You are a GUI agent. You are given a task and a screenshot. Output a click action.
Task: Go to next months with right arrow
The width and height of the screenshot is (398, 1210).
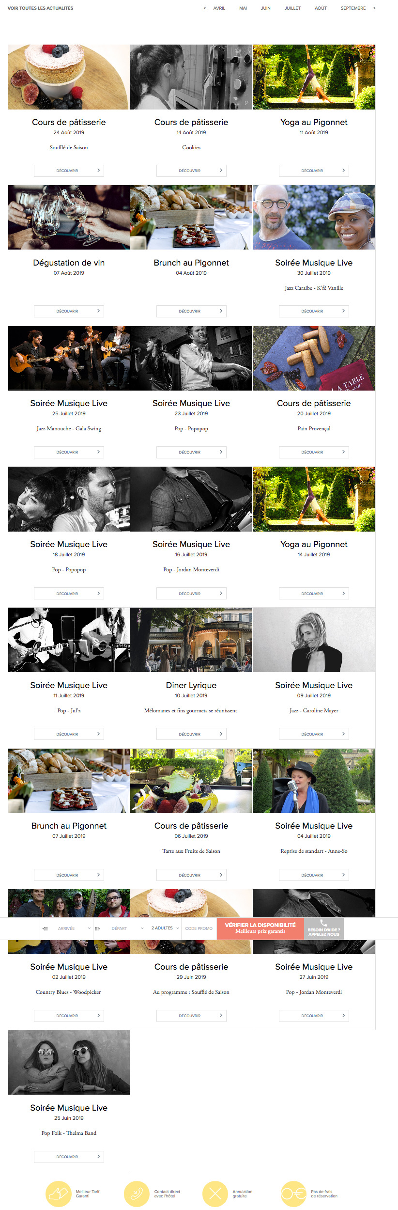click(374, 8)
